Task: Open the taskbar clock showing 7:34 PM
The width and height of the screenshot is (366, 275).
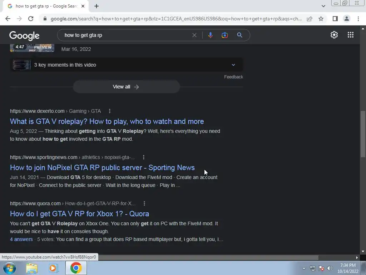Action: coord(348,268)
